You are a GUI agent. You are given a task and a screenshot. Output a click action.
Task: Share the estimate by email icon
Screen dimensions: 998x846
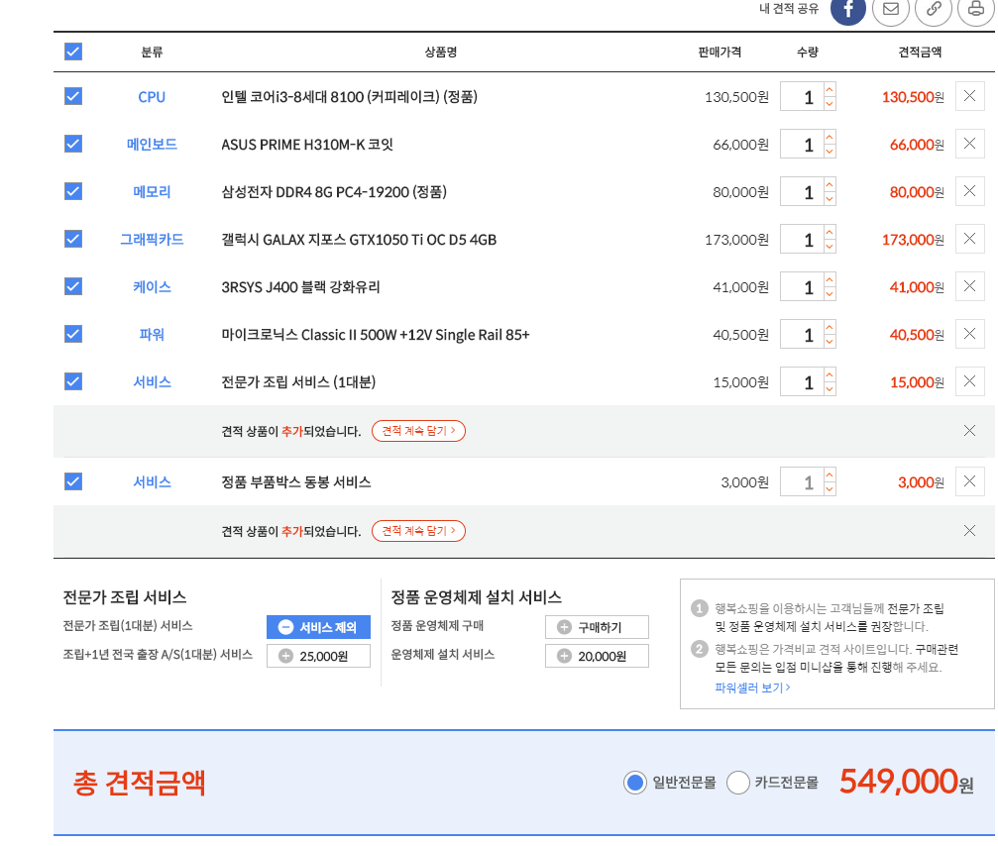pos(890,9)
